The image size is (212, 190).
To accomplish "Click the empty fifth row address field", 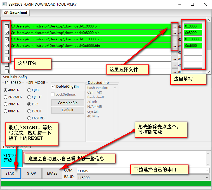I will coord(193,52).
